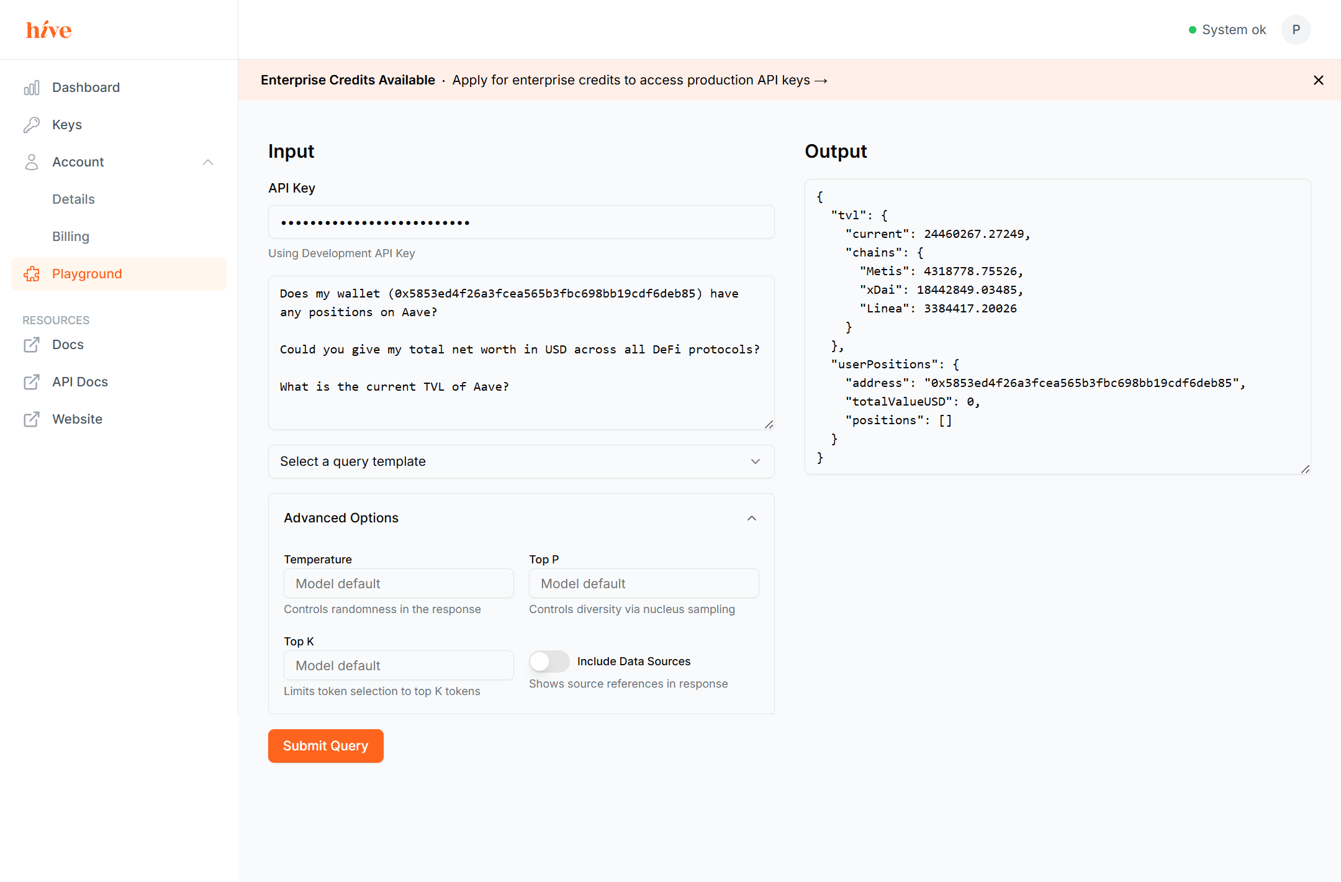Click the Playground puzzle piece icon
This screenshot has width=1341, height=882.
tap(32, 274)
